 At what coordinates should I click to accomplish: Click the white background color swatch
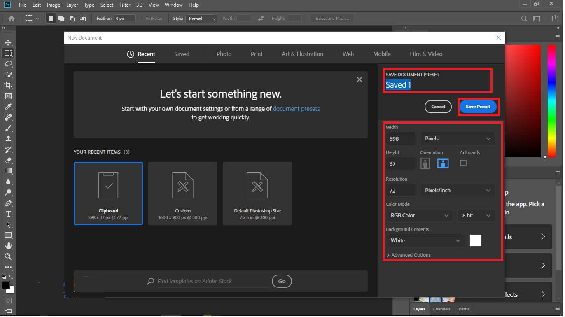pyautogui.click(x=476, y=241)
